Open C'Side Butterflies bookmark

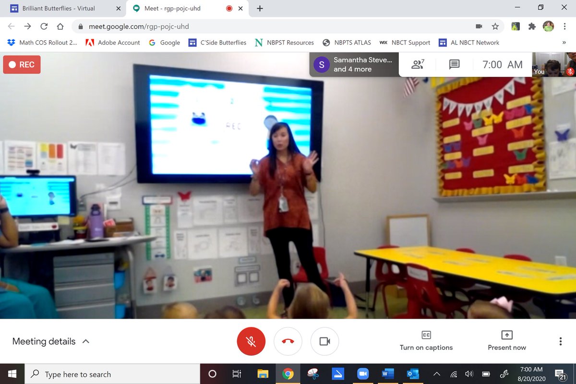click(x=217, y=42)
